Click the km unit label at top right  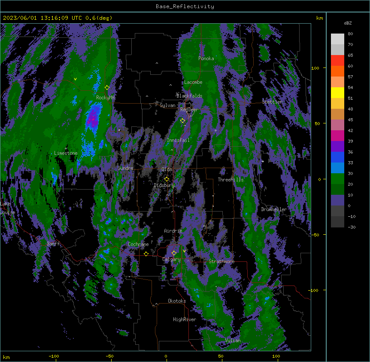click(320, 18)
